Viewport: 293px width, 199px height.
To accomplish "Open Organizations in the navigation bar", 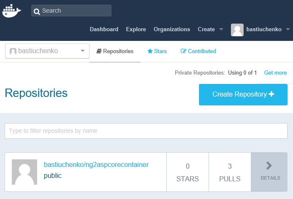I will (172, 30).
